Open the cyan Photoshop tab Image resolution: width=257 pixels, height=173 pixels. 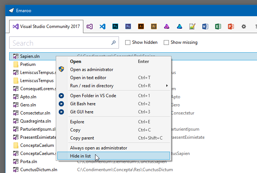coord(115,27)
